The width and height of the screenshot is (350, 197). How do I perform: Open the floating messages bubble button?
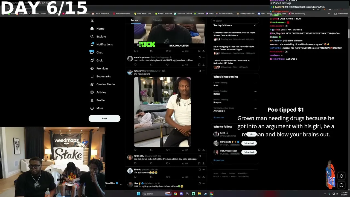(x=342, y=185)
